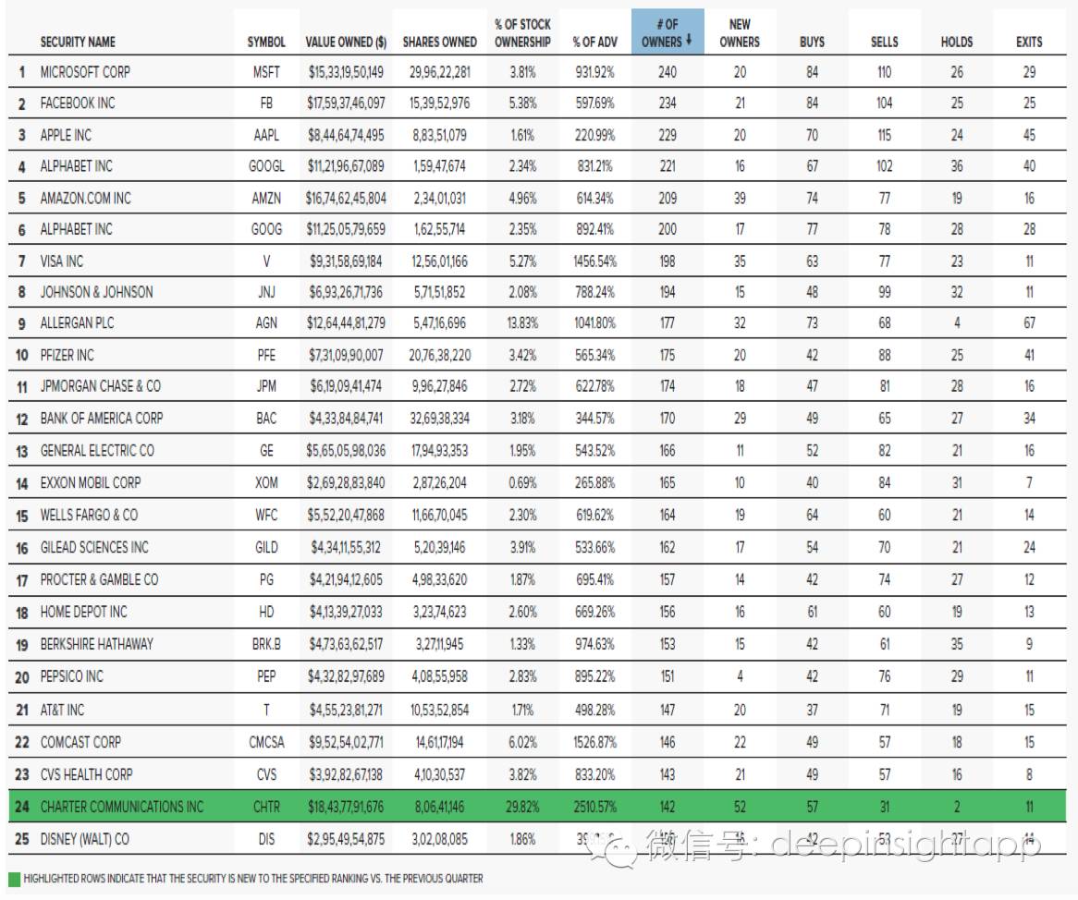Viewport: 1078px width, 900px height.
Task: Sort by the # of Owners column header
Action: [x=668, y=33]
